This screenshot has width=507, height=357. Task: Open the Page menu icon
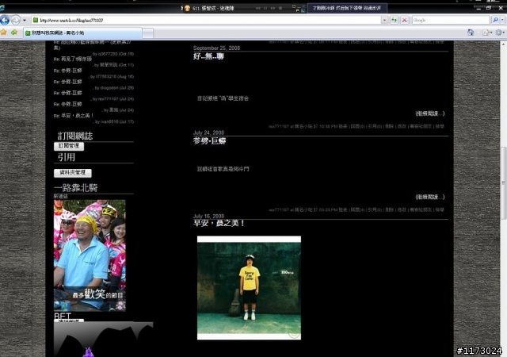[x=486, y=33]
